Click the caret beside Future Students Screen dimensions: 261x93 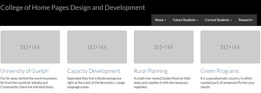197,20
